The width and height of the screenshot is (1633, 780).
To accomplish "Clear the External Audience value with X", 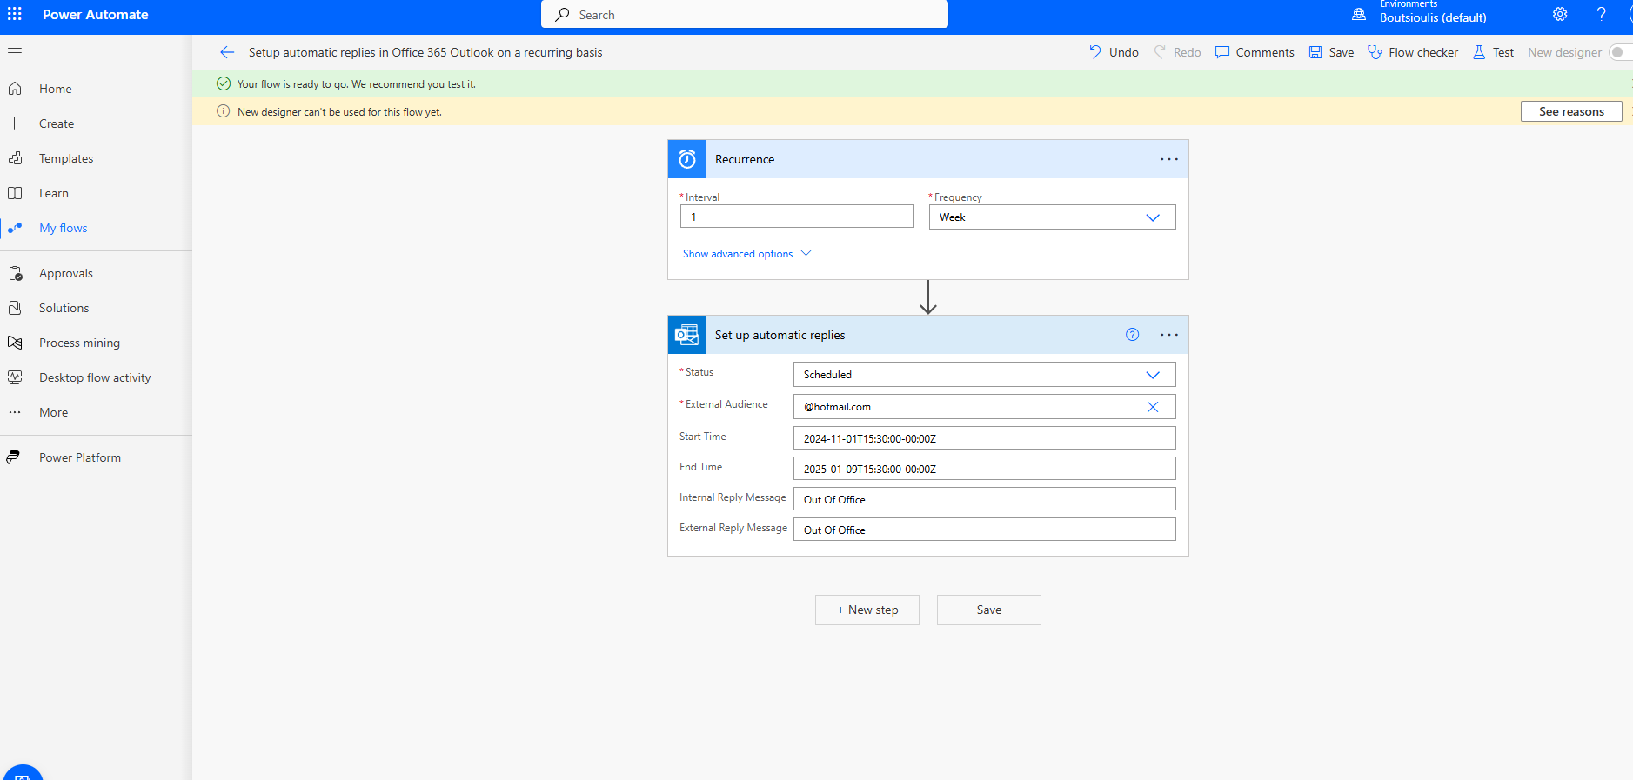I will [1153, 407].
